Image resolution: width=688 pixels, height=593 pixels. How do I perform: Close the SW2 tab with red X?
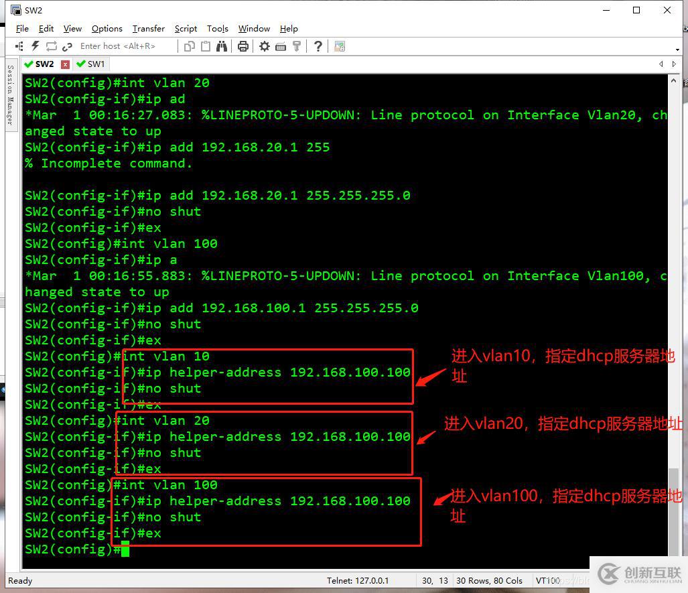coord(65,64)
